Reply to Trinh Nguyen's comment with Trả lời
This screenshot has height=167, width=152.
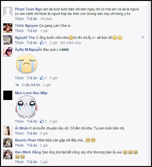click(x=32, y=31)
